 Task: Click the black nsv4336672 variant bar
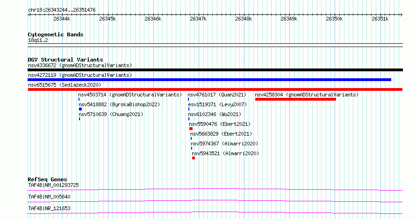tap(215, 70)
